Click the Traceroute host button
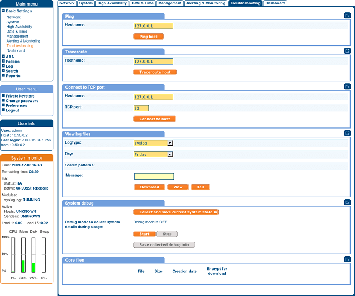Screen dimensions: 355x296 (155, 72)
